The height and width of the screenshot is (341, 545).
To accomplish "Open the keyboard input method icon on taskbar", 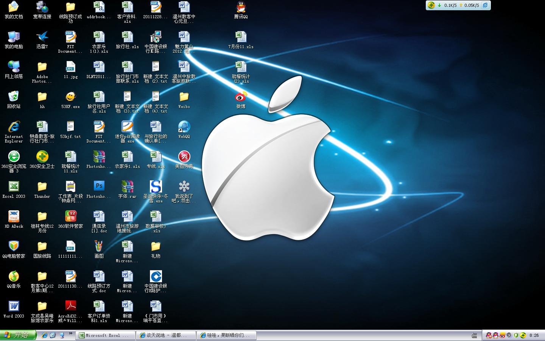I will coord(475,335).
